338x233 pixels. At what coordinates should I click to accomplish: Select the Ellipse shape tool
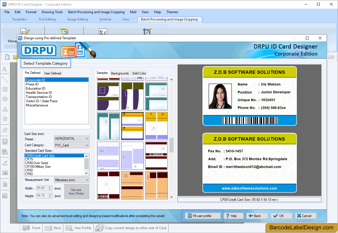(x=5, y=99)
